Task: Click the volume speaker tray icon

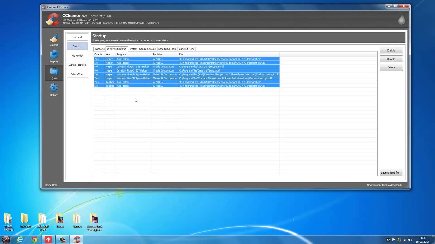Action: pos(410,240)
